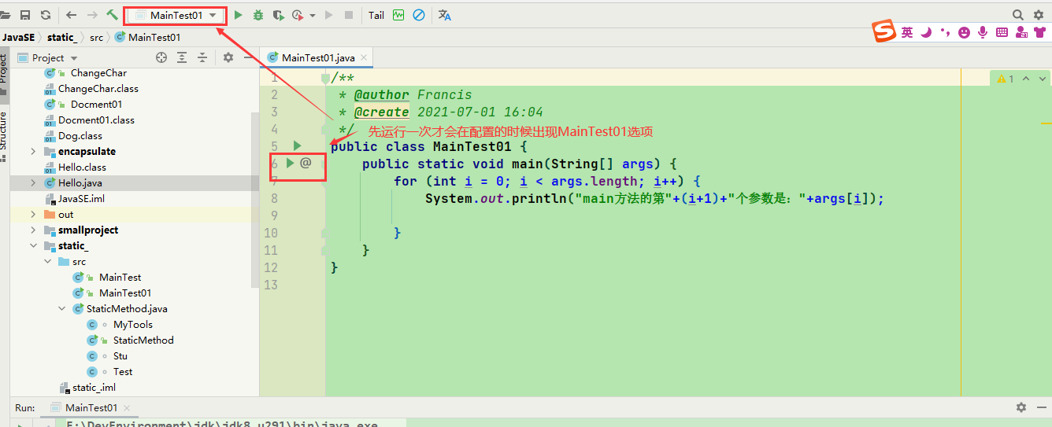Run MainTest01 with the green play button
Image resolution: width=1052 pixels, height=427 pixels.
pyautogui.click(x=239, y=15)
